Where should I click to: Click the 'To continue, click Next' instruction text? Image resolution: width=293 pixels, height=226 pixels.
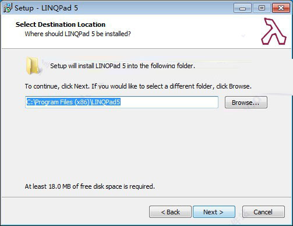tap(138, 86)
